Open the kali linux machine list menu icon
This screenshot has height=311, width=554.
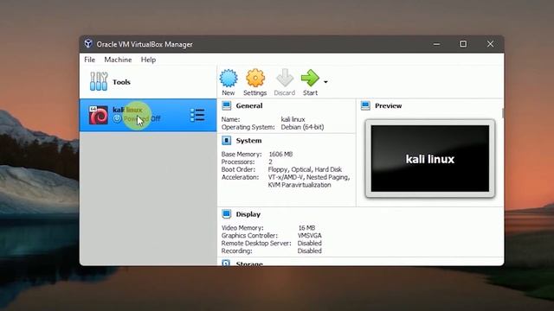click(x=197, y=115)
